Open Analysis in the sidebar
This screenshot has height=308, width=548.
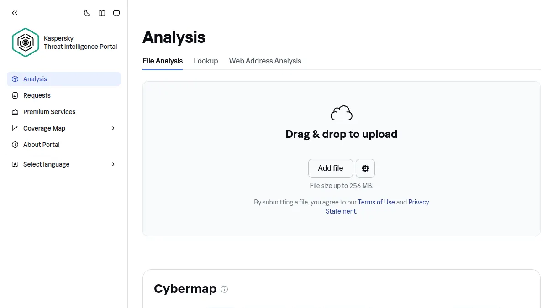coord(63,79)
